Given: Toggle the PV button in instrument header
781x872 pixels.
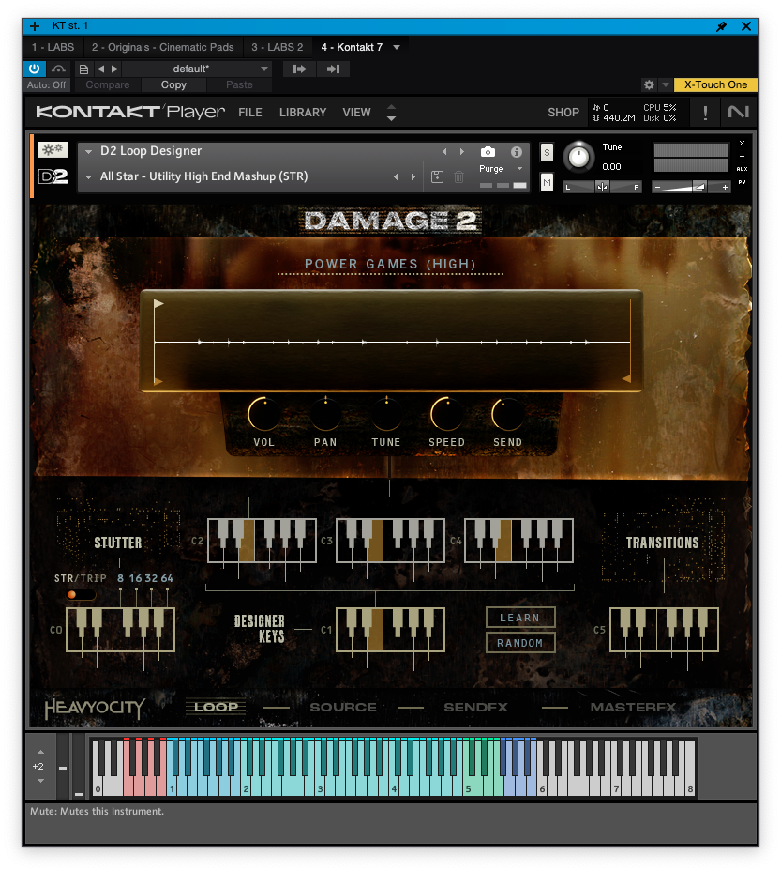Looking at the screenshot, I should tap(743, 182).
